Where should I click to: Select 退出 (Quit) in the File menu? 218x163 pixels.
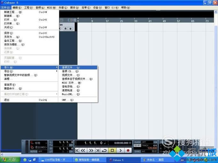(x=29, y=100)
